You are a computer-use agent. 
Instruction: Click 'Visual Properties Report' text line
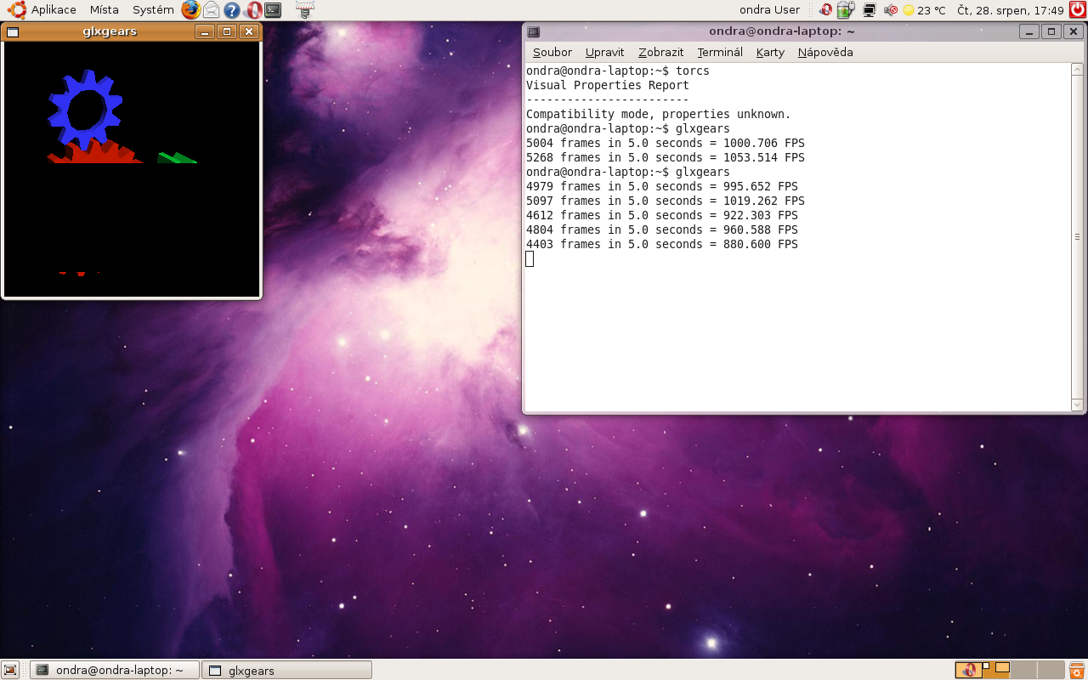[x=608, y=85]
